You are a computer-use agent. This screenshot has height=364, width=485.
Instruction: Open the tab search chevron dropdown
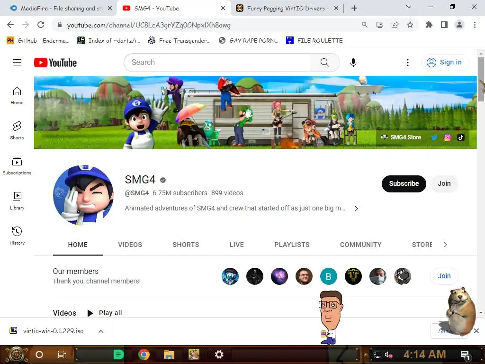[x=409, y=7]
